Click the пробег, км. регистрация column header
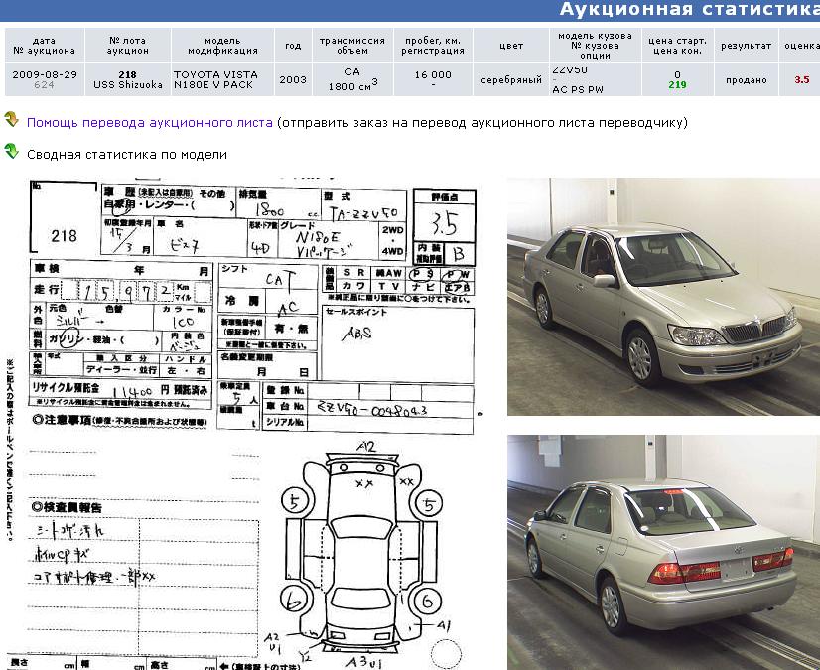The height and width of the screenshot is (670, 820). 432,45
